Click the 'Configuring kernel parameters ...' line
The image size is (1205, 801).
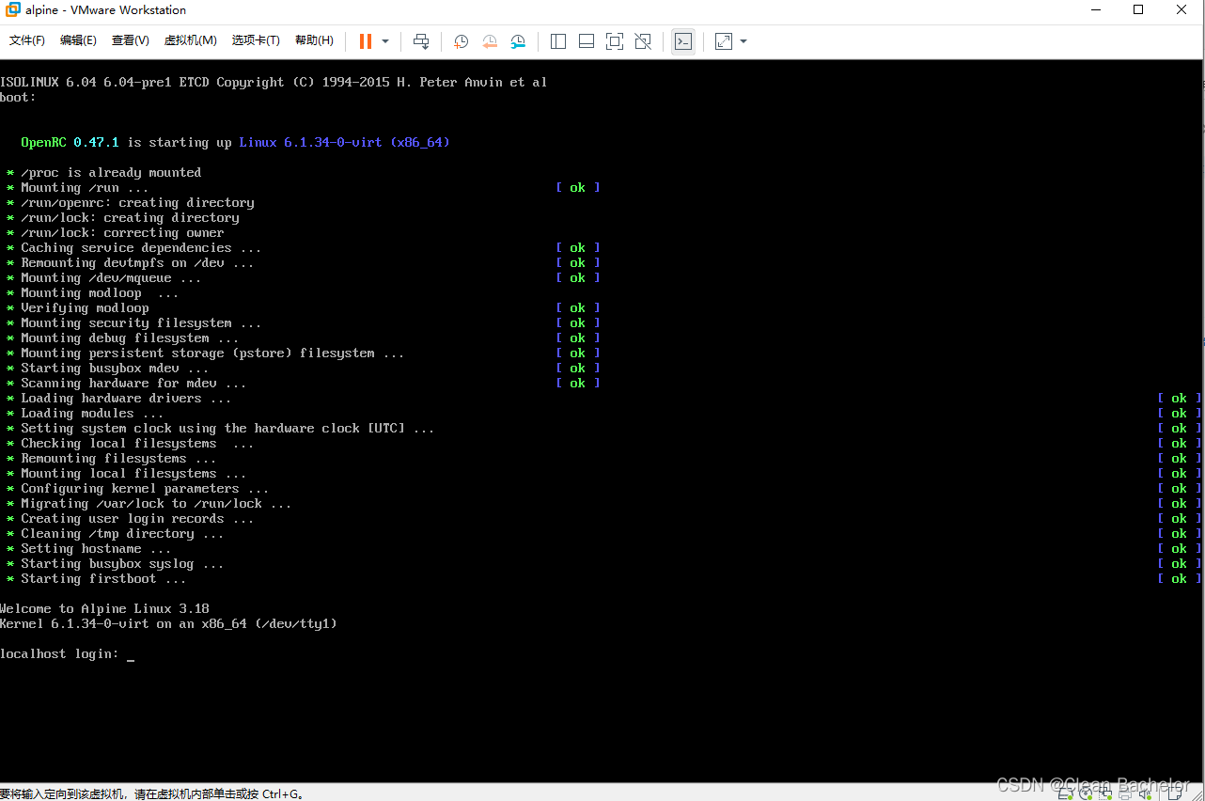point(137,489)
